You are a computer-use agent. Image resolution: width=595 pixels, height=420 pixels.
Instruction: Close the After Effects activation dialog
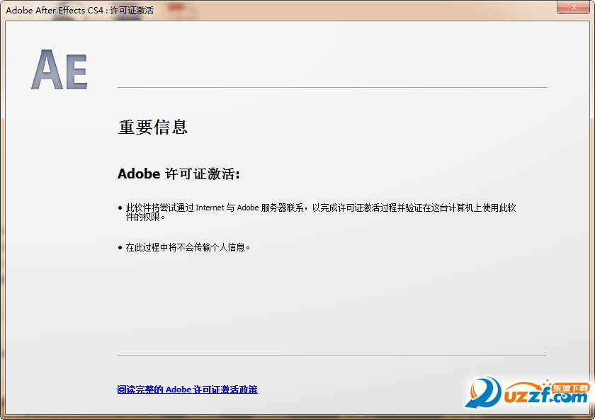point(573,7)
